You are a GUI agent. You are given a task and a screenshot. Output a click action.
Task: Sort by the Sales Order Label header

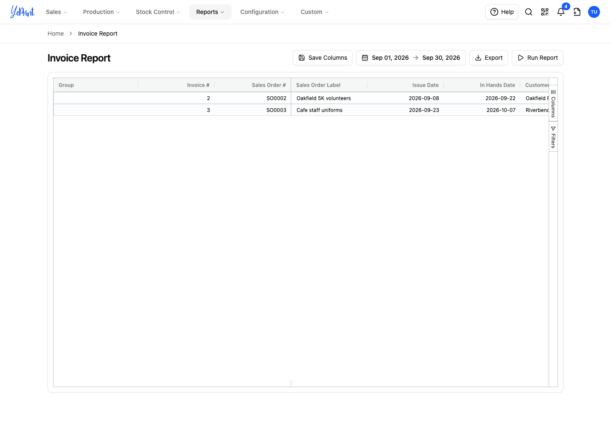[x=329, y=85]
